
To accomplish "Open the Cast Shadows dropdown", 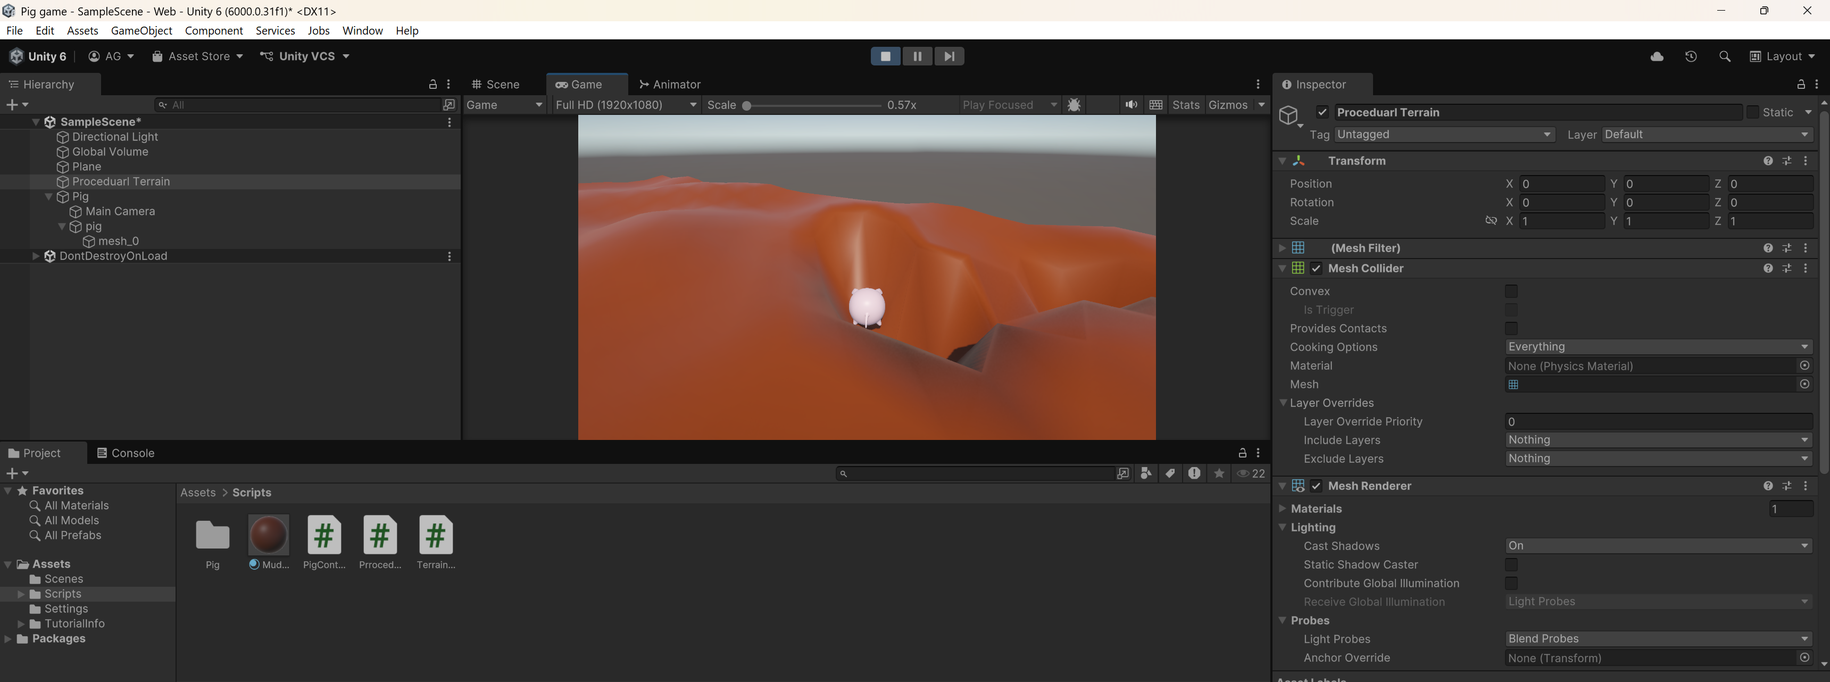I will 1658,546.
